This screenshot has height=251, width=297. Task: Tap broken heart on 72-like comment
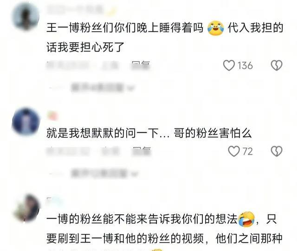277,151
